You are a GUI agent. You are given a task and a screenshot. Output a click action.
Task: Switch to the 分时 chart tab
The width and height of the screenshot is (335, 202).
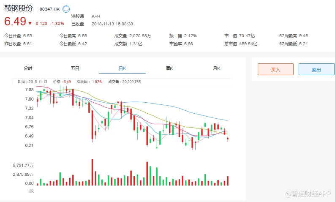coord(28,68)
